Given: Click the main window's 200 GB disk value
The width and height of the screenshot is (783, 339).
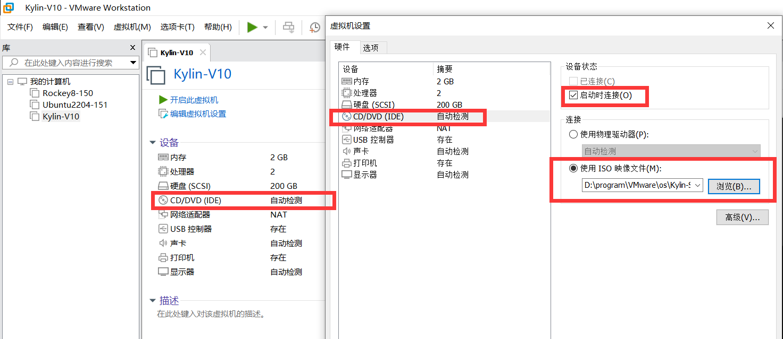Looking at the screenshot, I should pyautogui.click(x=284, y=186).
